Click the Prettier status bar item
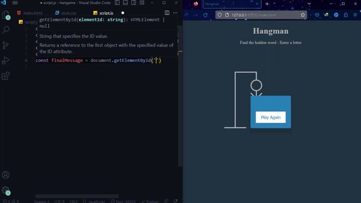The width and height of the screenshot is (361, 203). pyautogui.click(x=150, y=201)
